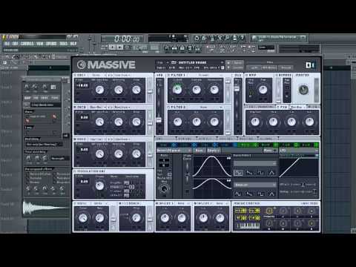Click the FL Studio time display

126,39
